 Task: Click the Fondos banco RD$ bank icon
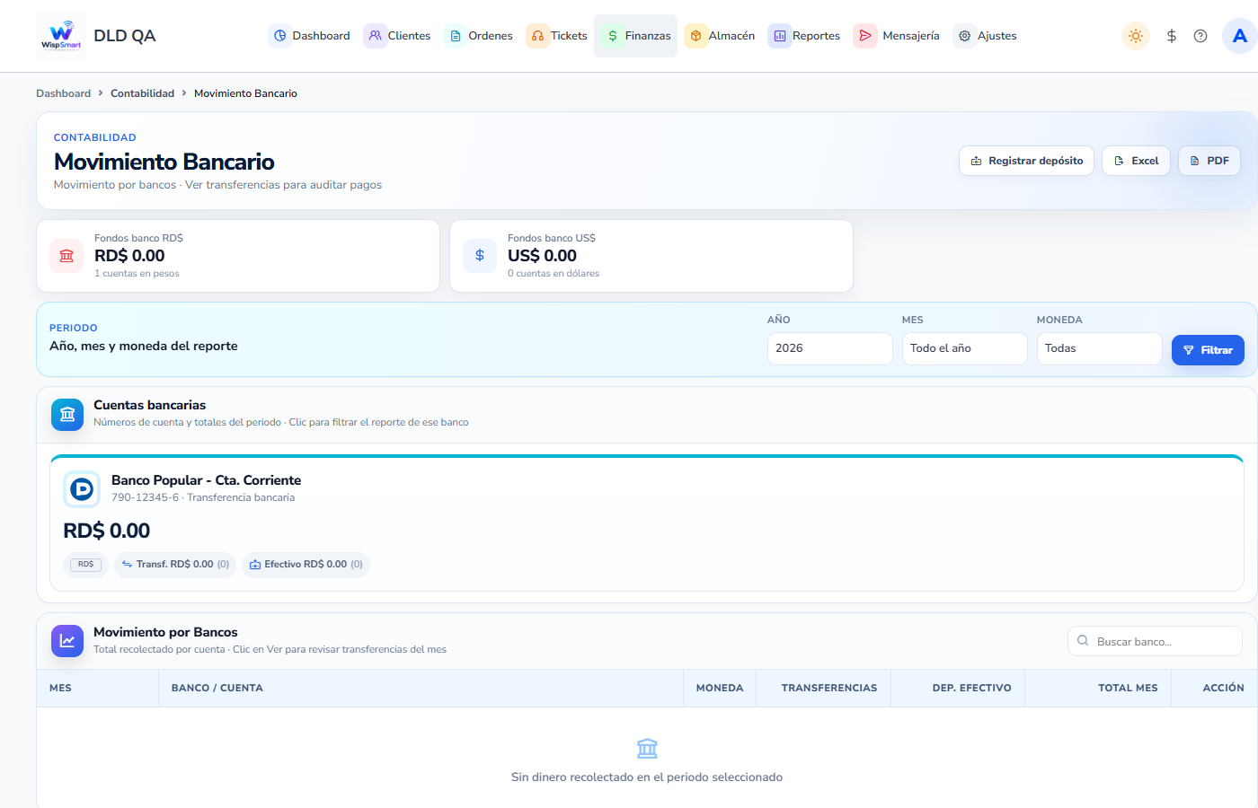(x=66, y=256)
